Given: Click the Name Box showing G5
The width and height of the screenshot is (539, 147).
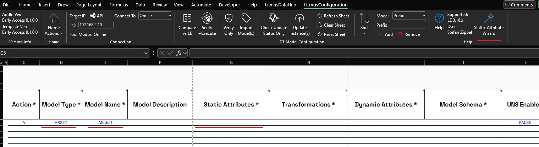Looking at the screenshot, I should 72,53.
